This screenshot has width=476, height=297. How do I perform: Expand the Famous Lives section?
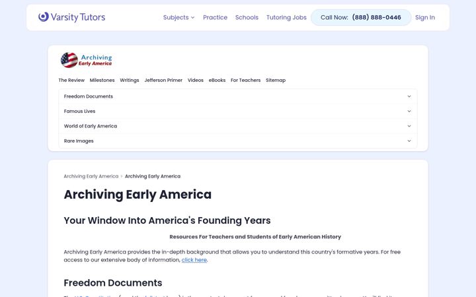point(238,112)
